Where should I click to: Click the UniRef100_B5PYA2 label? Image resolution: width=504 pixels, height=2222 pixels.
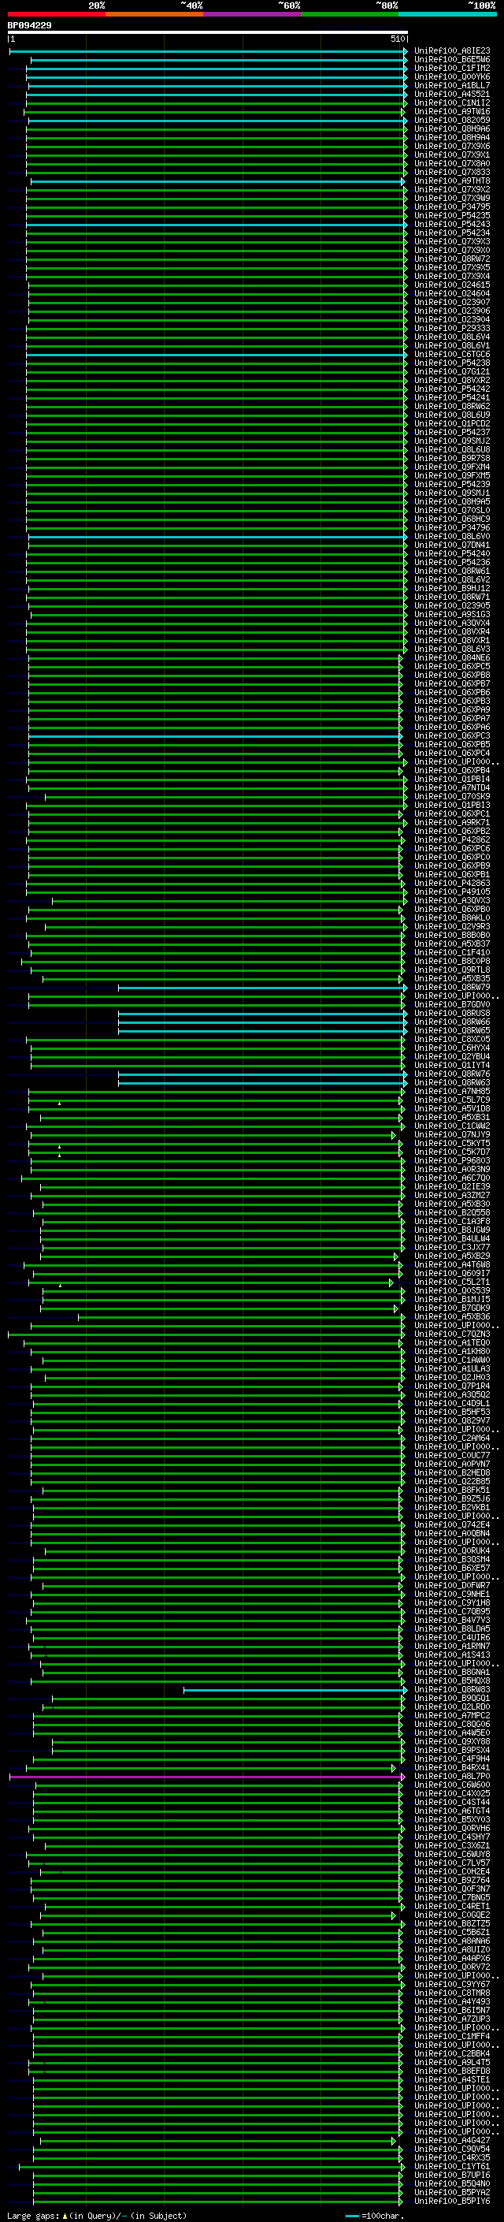(x=451, y=2193)
